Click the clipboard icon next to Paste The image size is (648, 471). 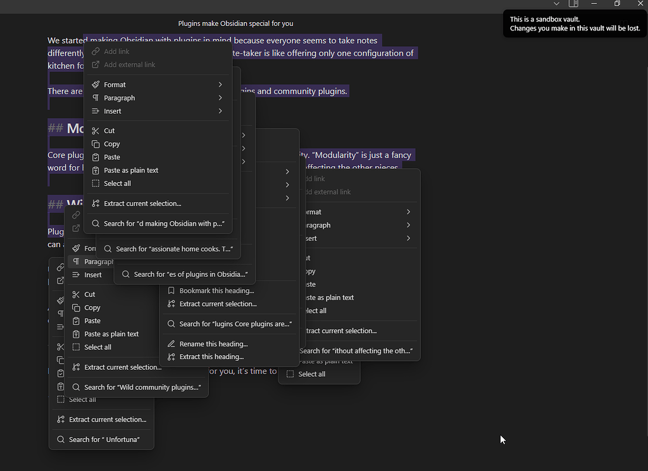click(96, 157)
